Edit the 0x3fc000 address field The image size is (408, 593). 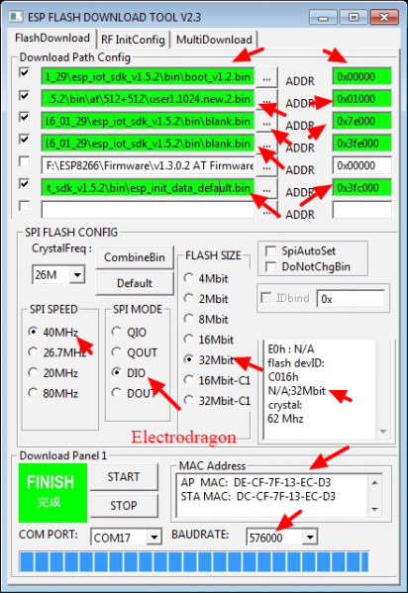click(361, 188)
